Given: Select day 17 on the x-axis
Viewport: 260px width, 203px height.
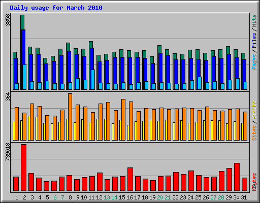Looking at the screenshot, I should pos(137,197).
